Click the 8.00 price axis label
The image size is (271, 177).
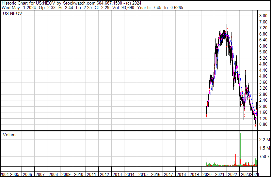(x=263, y=16)
